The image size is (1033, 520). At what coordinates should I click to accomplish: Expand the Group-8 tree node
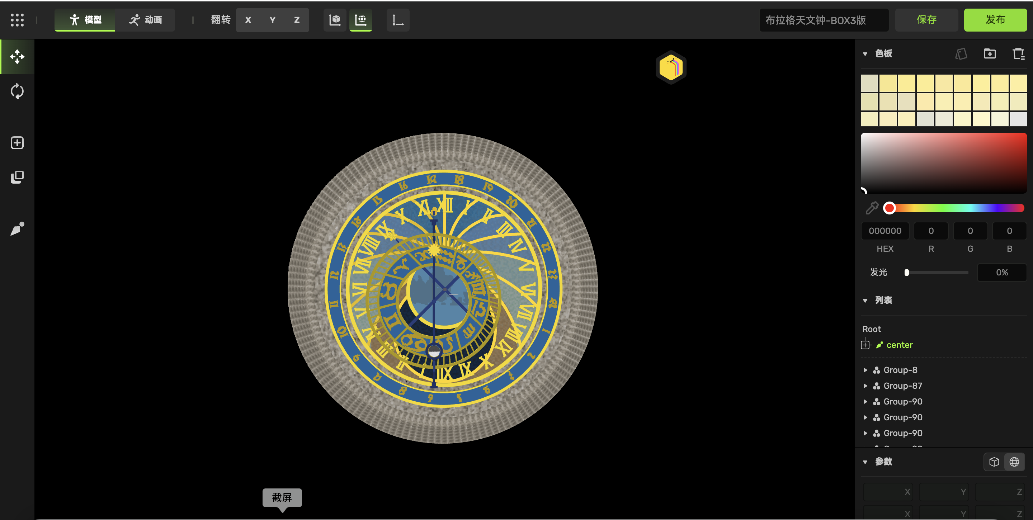click(x=865, y=370)
